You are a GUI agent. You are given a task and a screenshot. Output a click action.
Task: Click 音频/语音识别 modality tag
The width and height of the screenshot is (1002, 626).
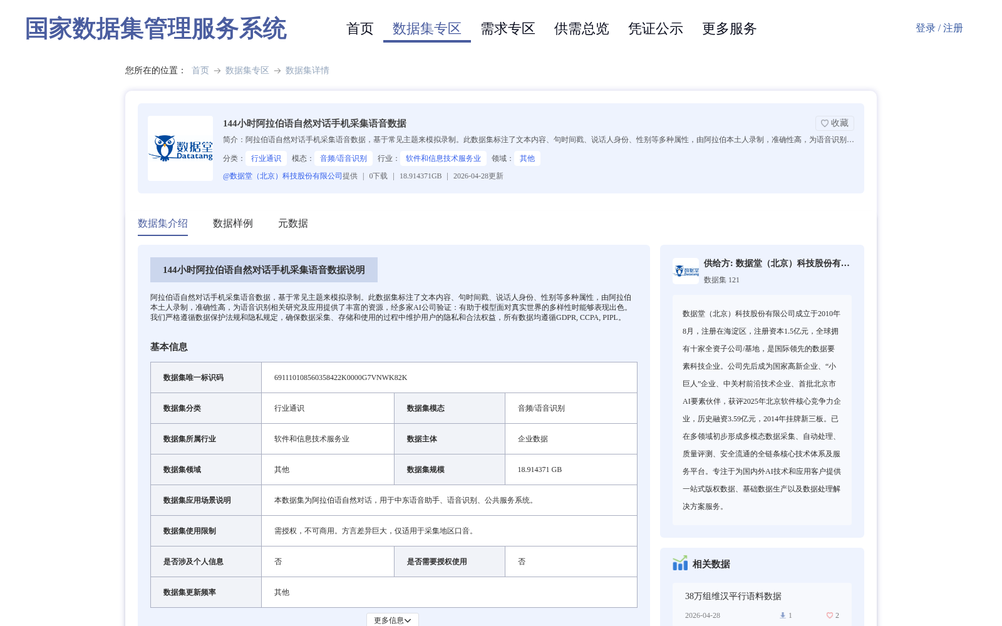click(x=344, y=158)
